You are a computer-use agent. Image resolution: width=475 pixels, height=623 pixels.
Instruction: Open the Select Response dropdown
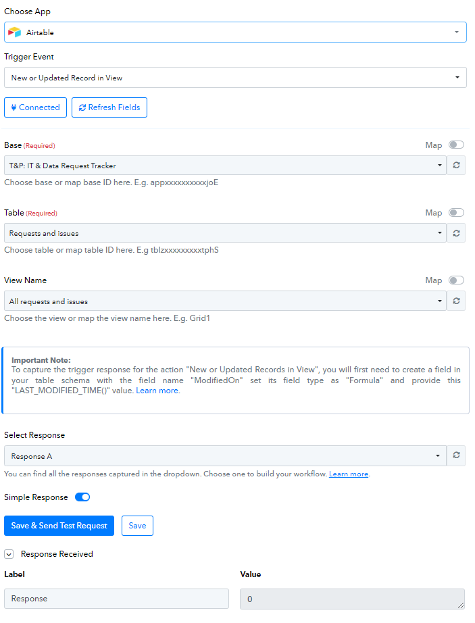pyautogui.click(x=225, y=455)
